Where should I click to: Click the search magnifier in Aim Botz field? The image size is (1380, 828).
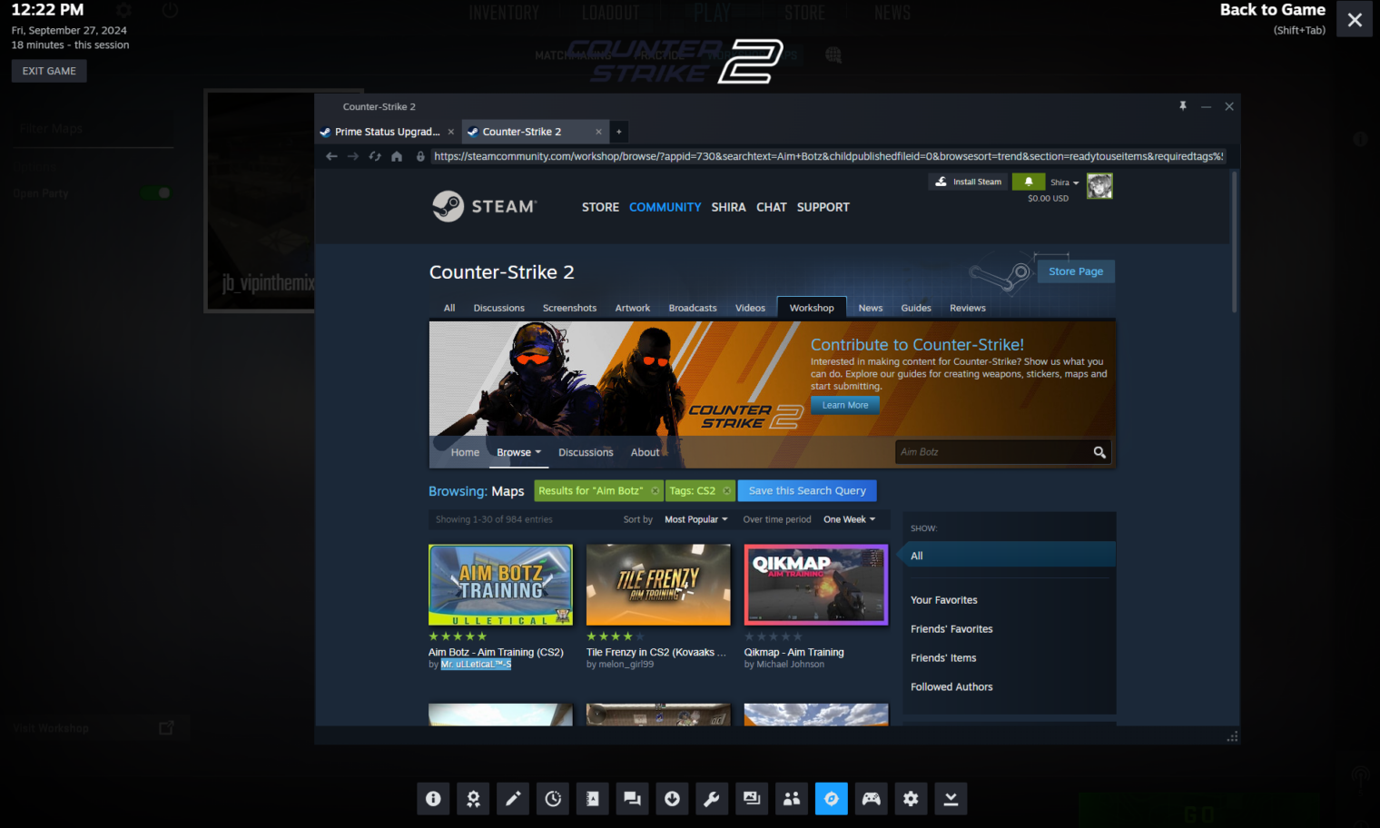[1099, 452]
